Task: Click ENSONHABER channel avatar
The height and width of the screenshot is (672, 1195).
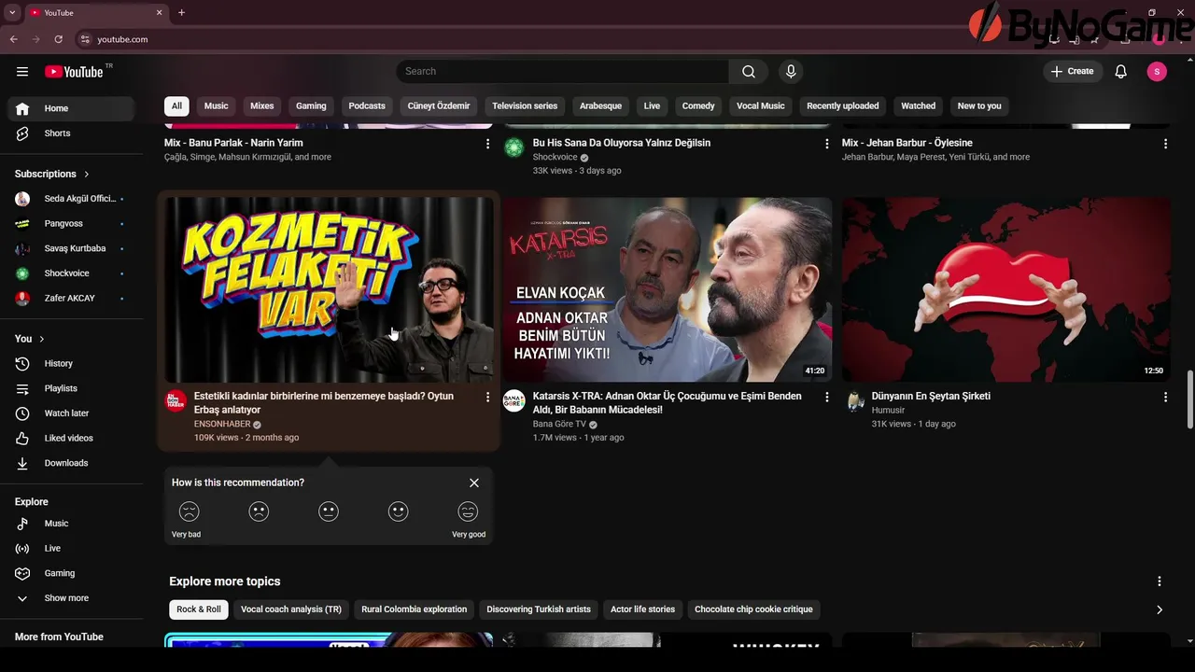Action: [x=176, y=401]
